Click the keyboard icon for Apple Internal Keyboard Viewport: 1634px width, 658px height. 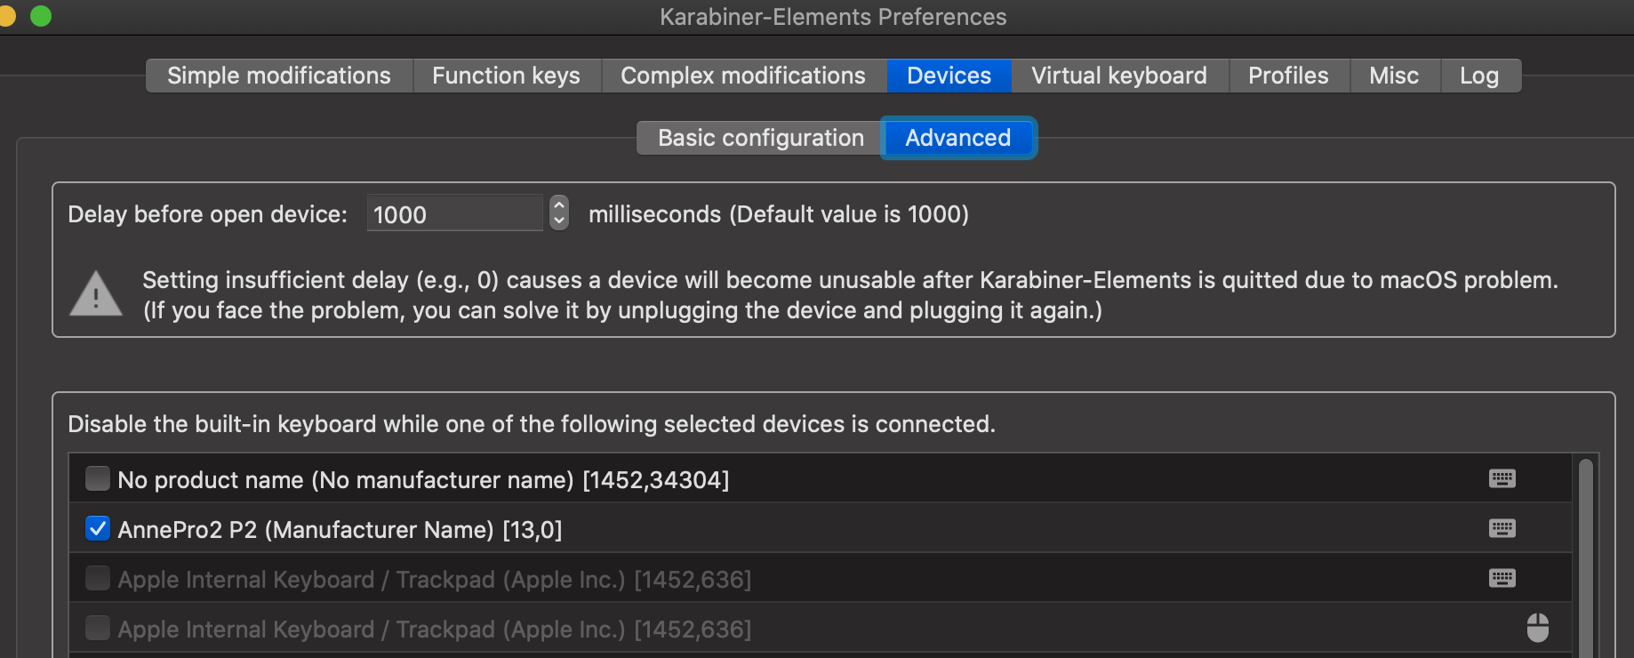coord(1502,577)
